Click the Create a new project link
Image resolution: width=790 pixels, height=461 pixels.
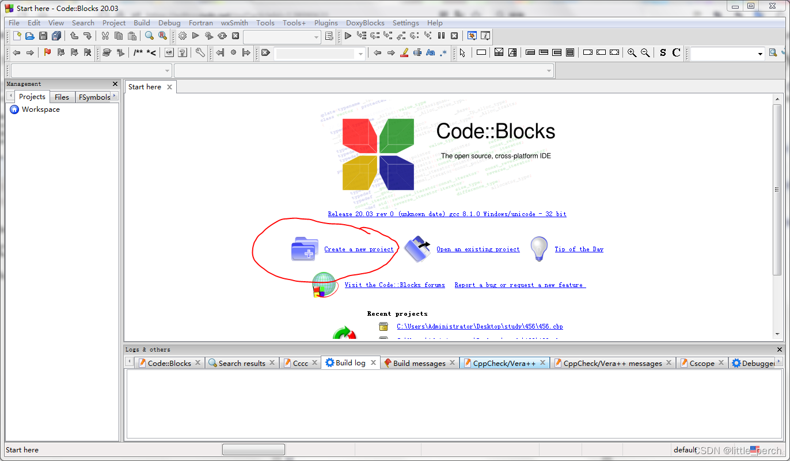(x=359, y=250)
